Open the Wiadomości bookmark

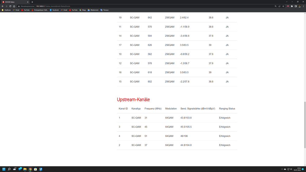(x=93, y=10)
